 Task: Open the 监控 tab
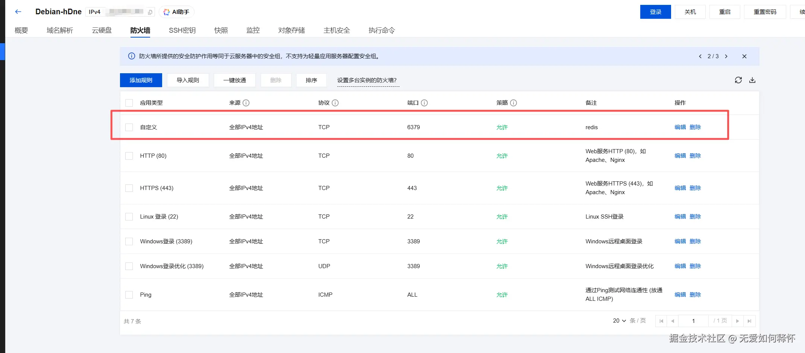253,30
